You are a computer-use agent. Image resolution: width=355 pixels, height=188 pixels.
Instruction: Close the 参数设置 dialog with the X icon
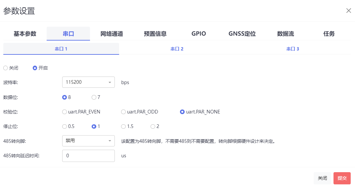[x=348, y=11]
